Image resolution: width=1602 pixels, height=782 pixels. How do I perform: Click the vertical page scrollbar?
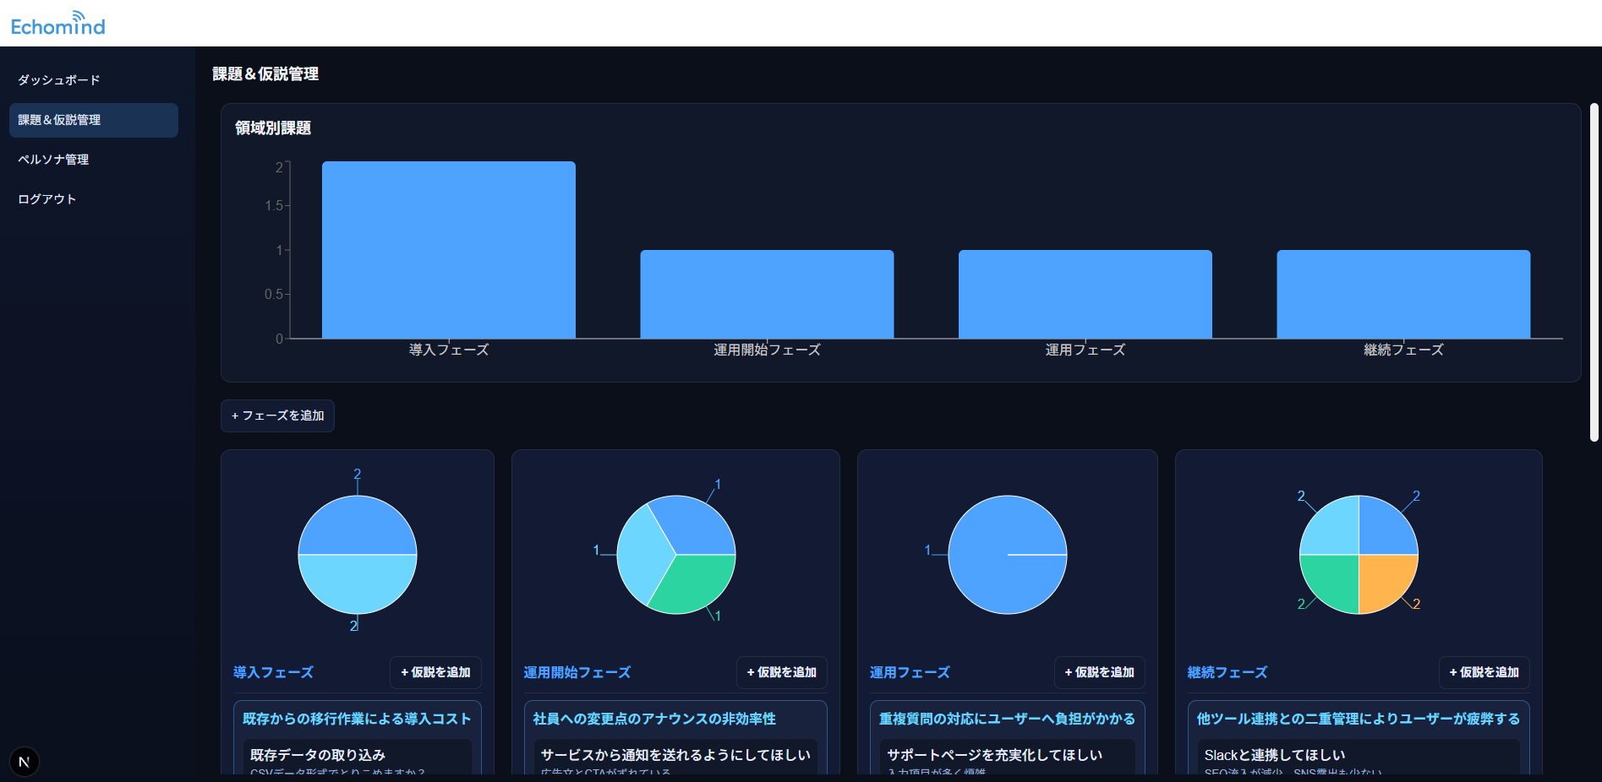1594,272
